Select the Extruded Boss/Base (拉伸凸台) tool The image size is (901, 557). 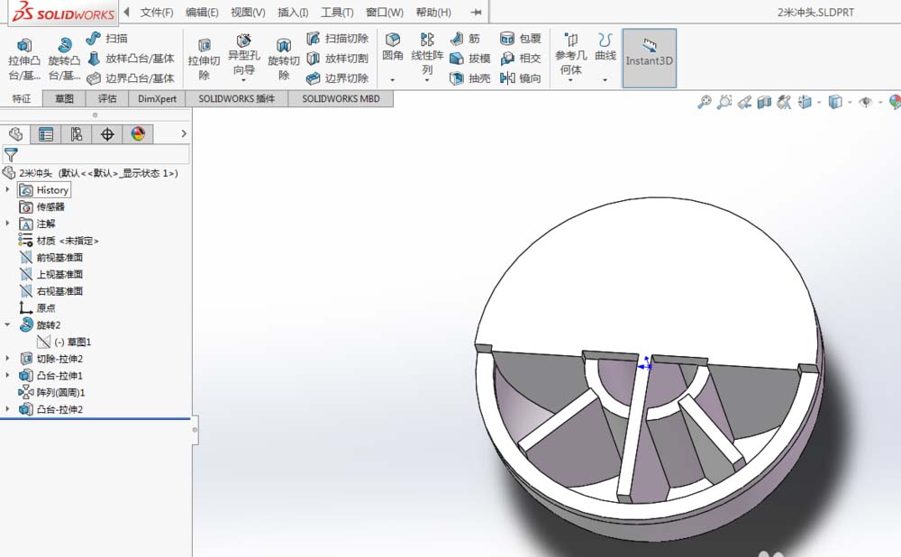pos(24,59)
